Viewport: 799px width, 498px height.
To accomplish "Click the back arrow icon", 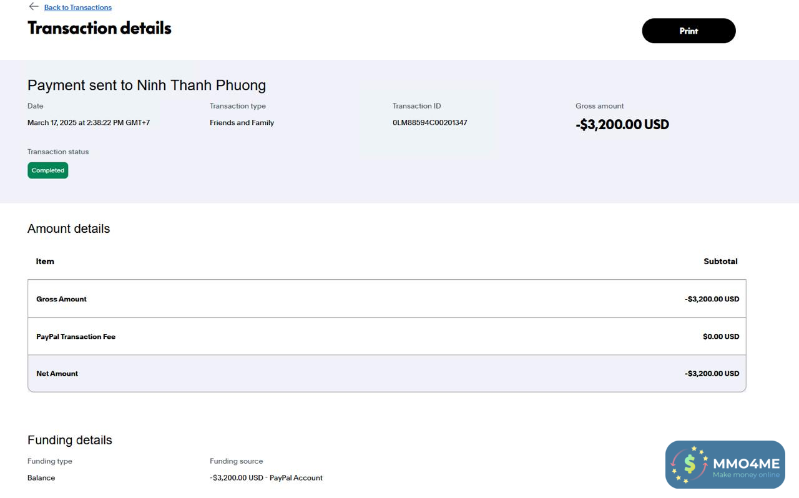I will [34, 7].
